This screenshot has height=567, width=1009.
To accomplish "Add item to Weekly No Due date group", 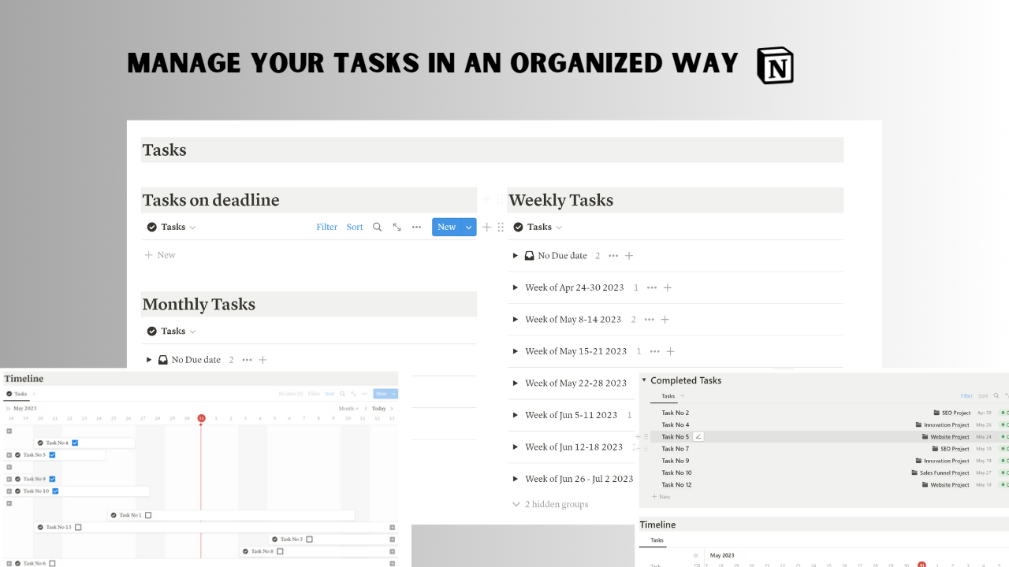I will coord(629,256).
